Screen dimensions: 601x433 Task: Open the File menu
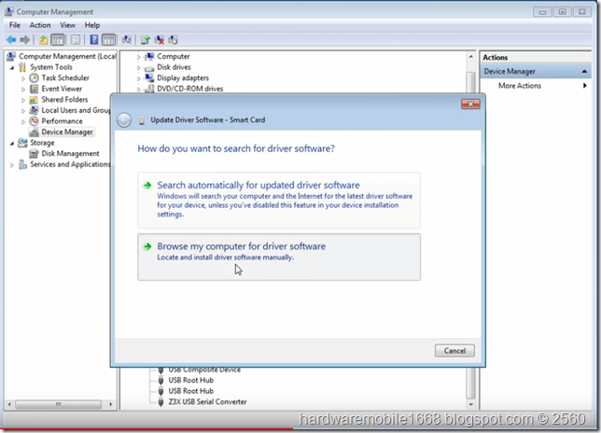pos(15,25)
